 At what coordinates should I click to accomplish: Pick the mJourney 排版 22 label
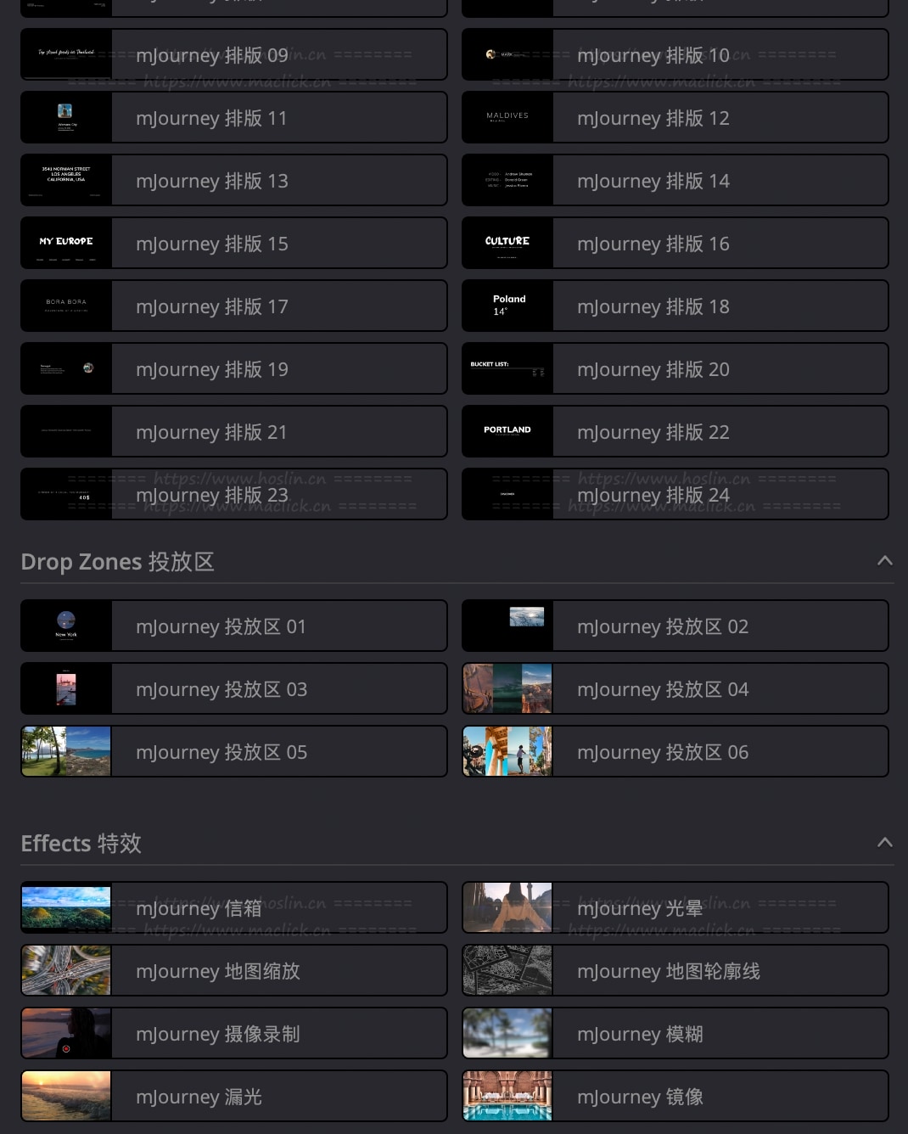click(x=653, y=432)
